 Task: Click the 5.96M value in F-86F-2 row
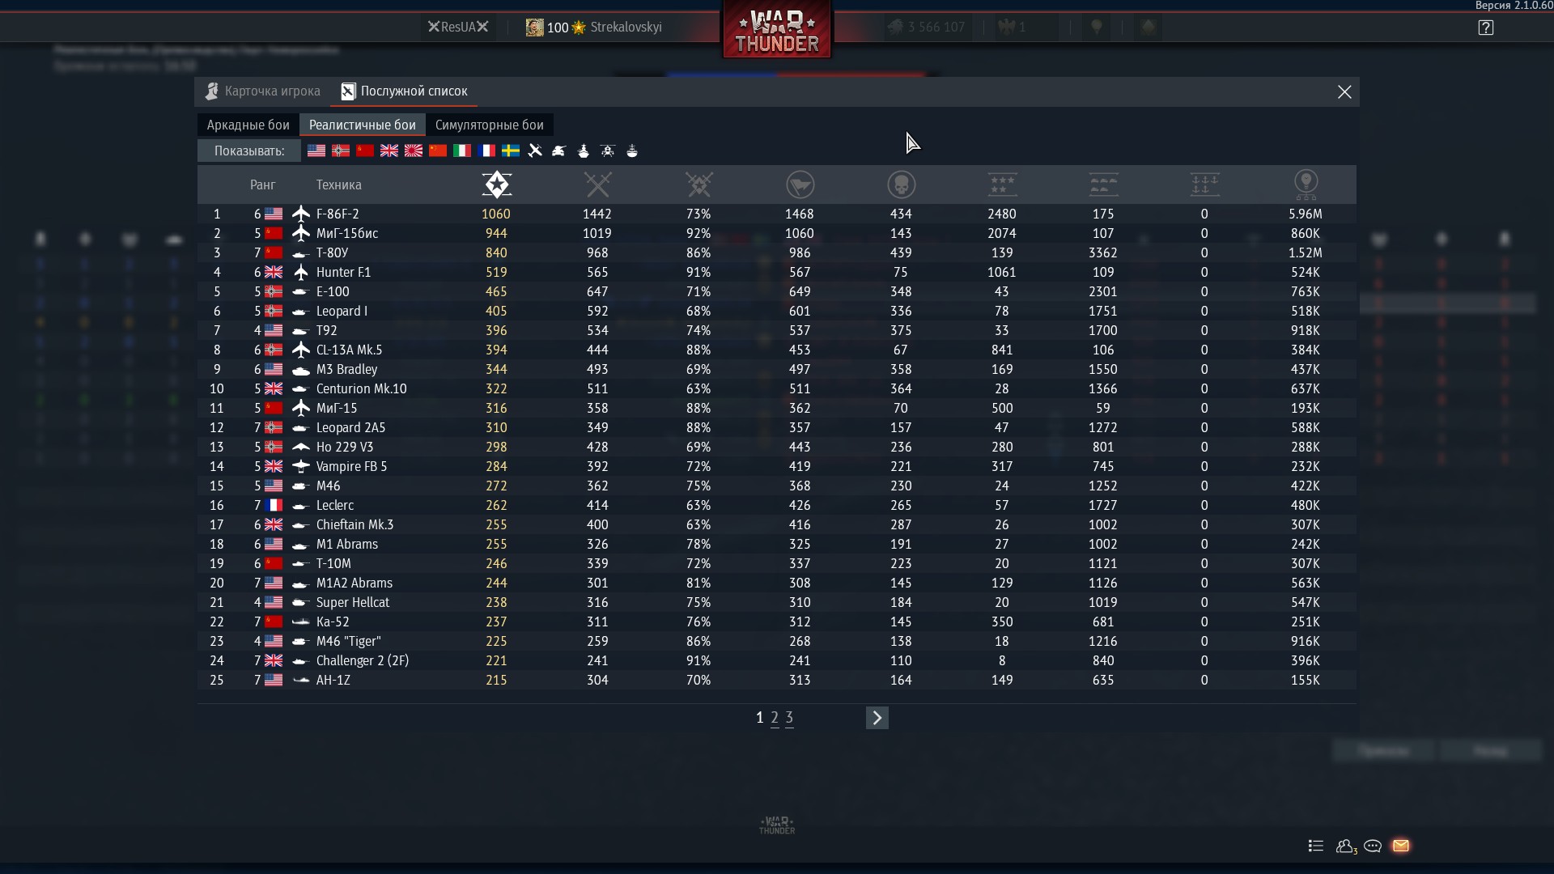pos(1305,214)
